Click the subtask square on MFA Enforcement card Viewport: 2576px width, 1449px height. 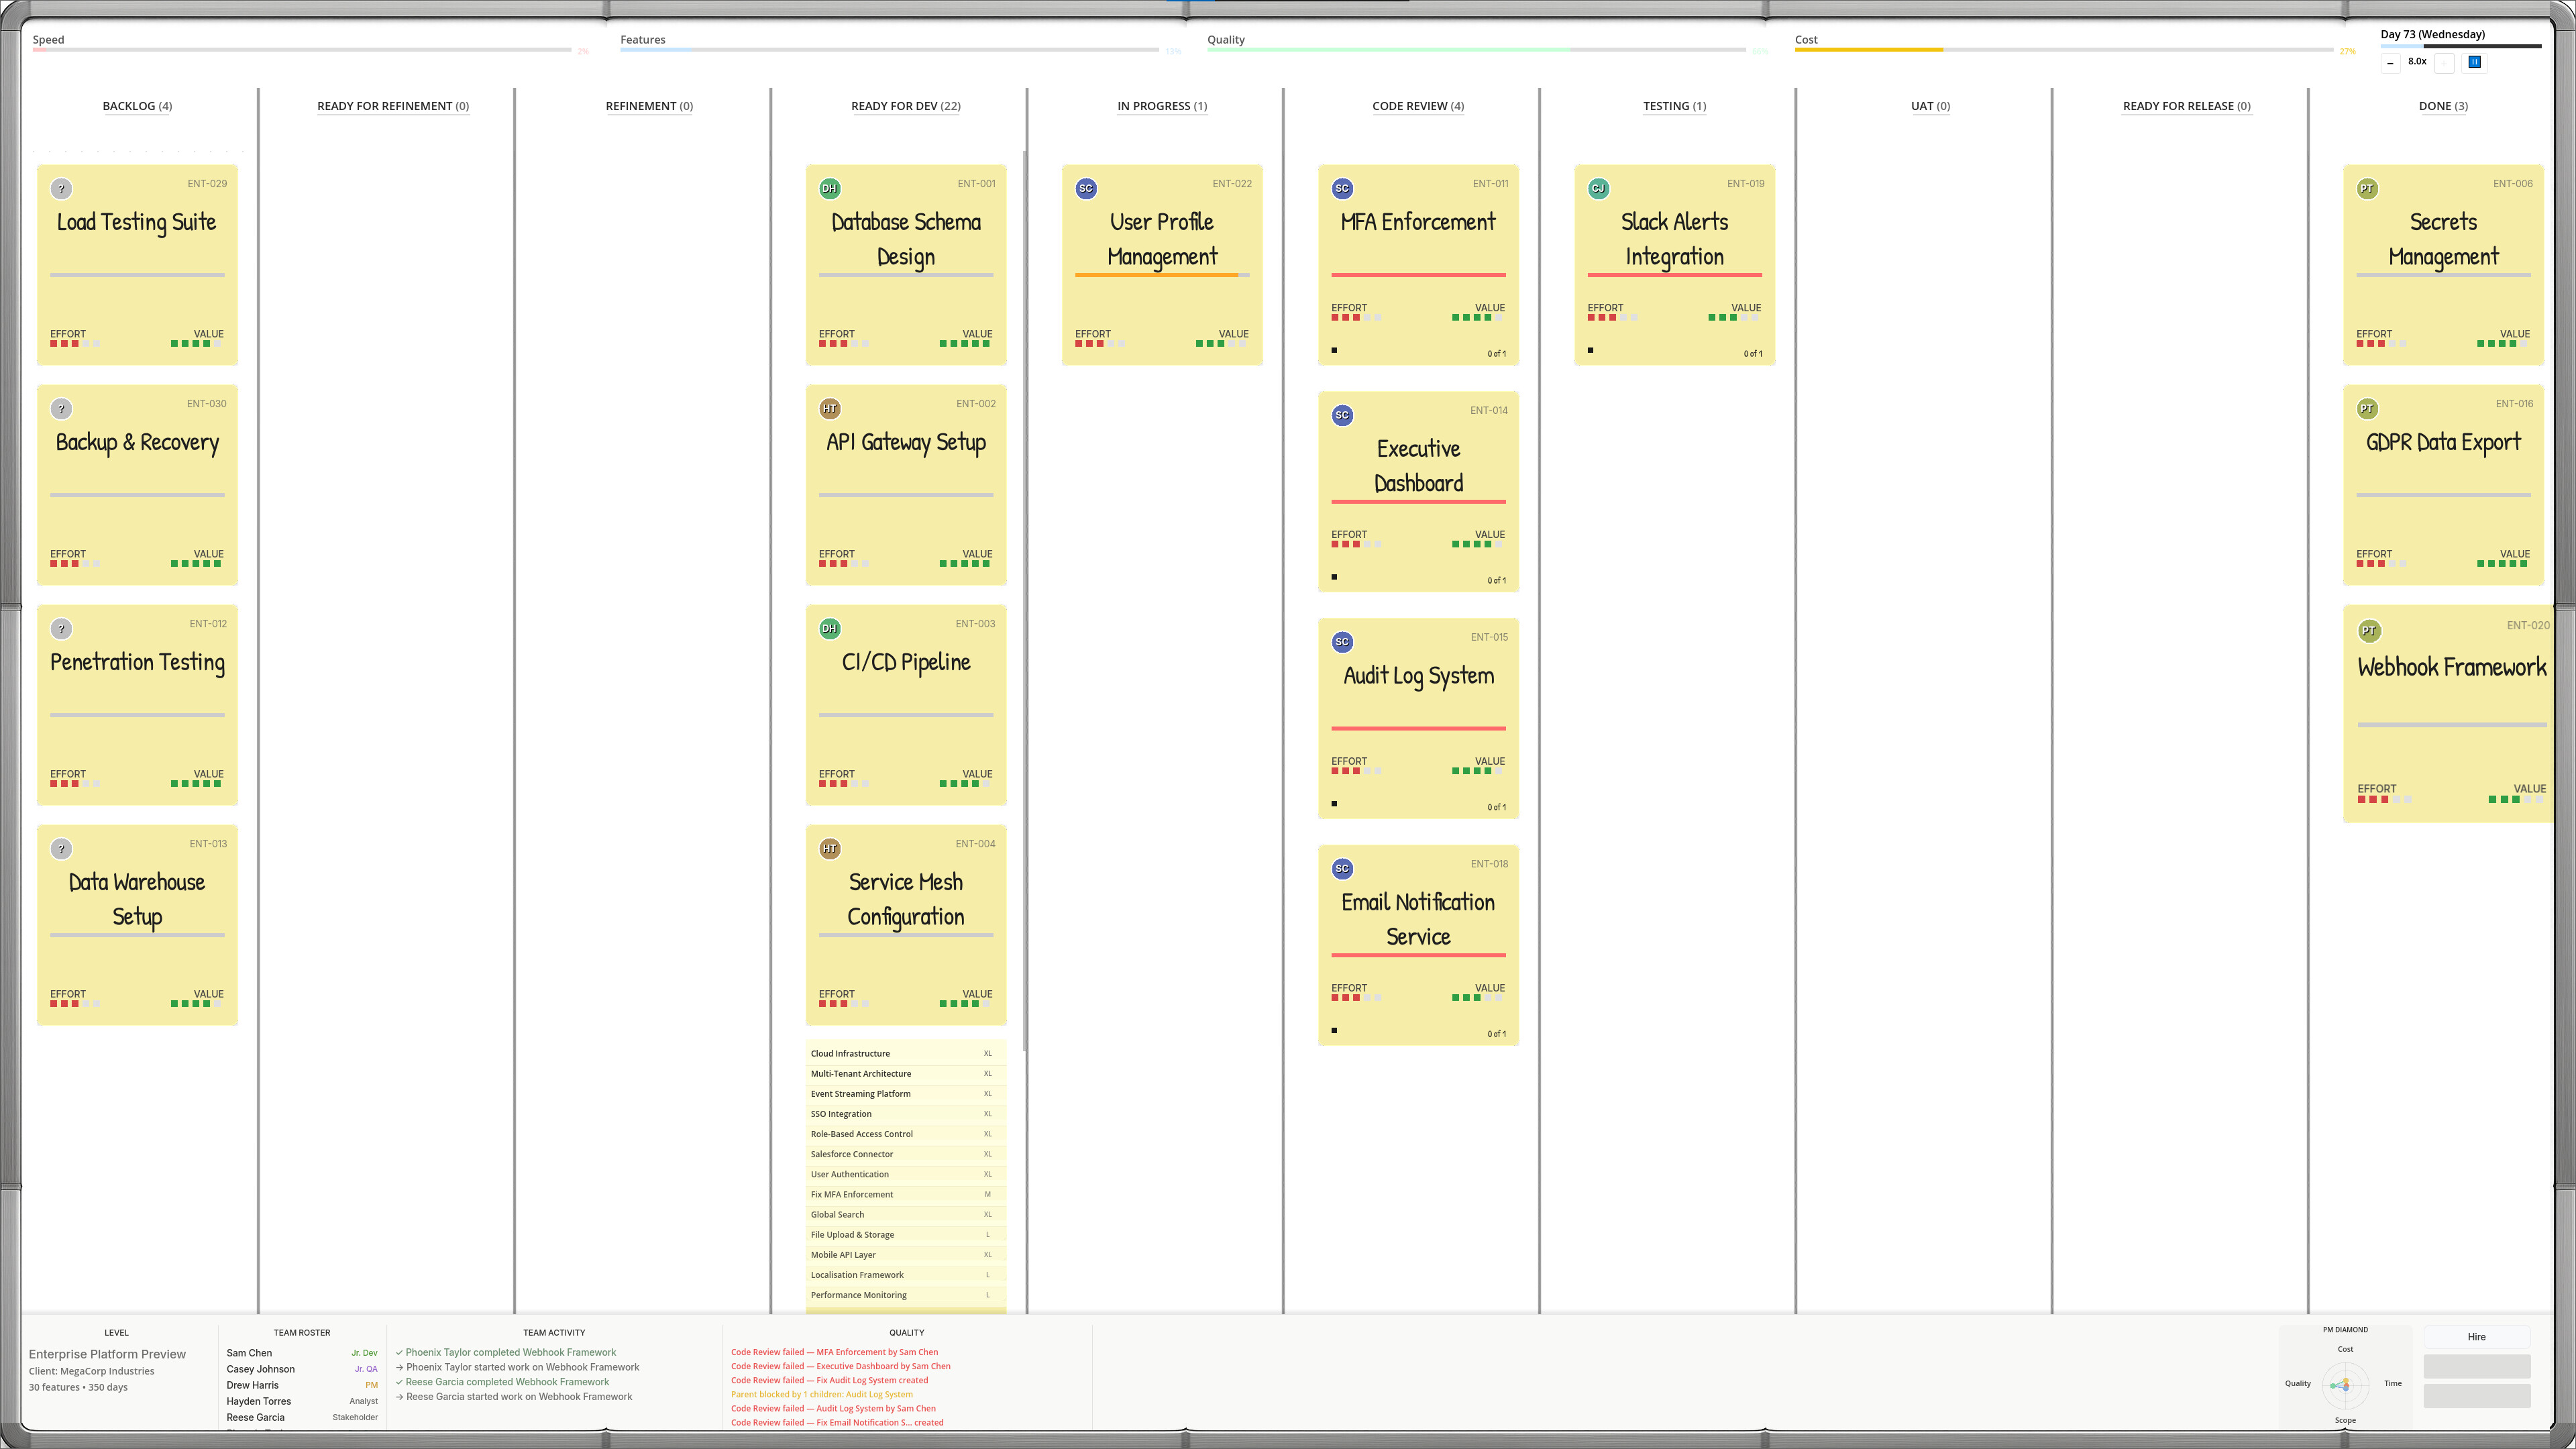(1335, 351)
